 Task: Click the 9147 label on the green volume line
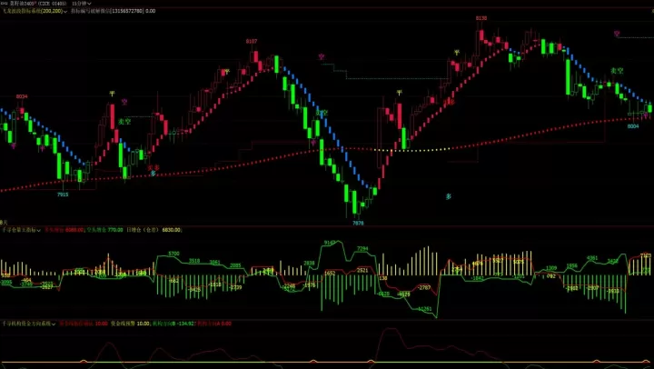click(x=330, y=243)
